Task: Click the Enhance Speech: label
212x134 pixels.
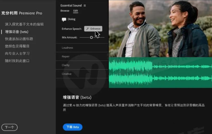Action: tap(72, 29)
